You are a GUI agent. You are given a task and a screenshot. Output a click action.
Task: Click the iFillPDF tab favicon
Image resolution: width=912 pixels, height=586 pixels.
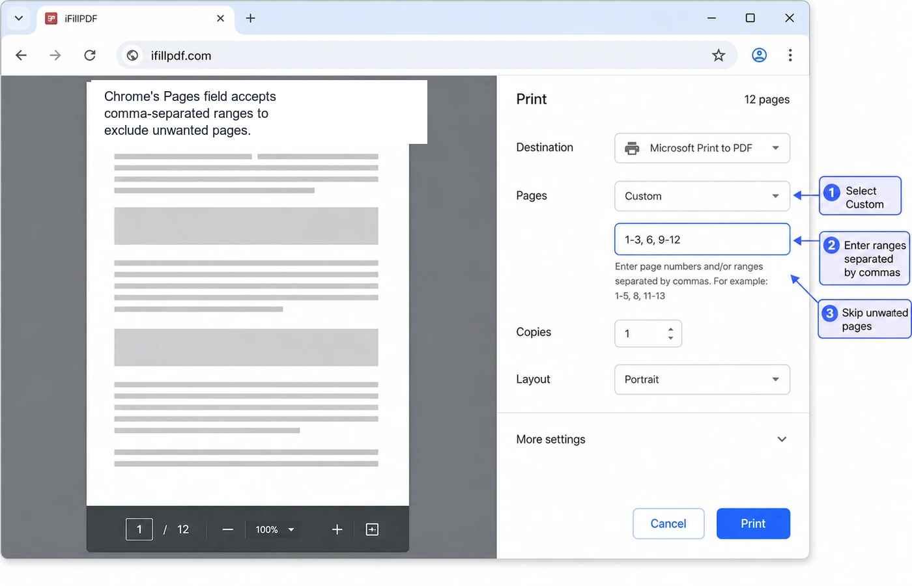(51, 18)
